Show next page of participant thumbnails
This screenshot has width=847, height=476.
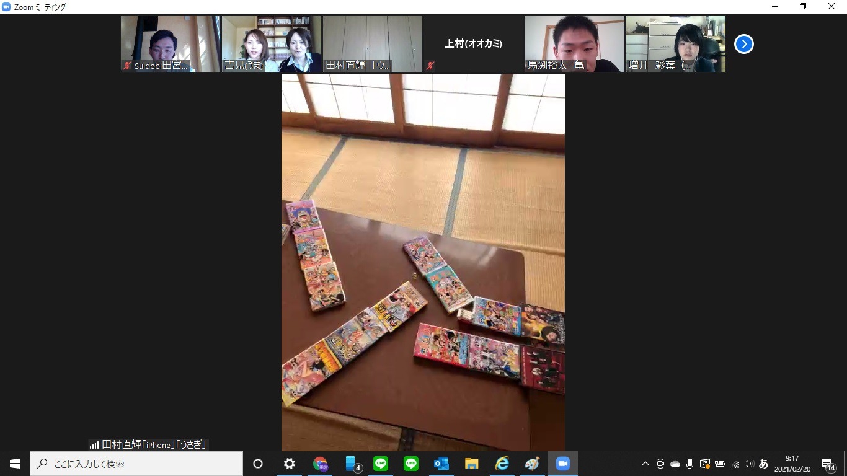click(743, 44)
